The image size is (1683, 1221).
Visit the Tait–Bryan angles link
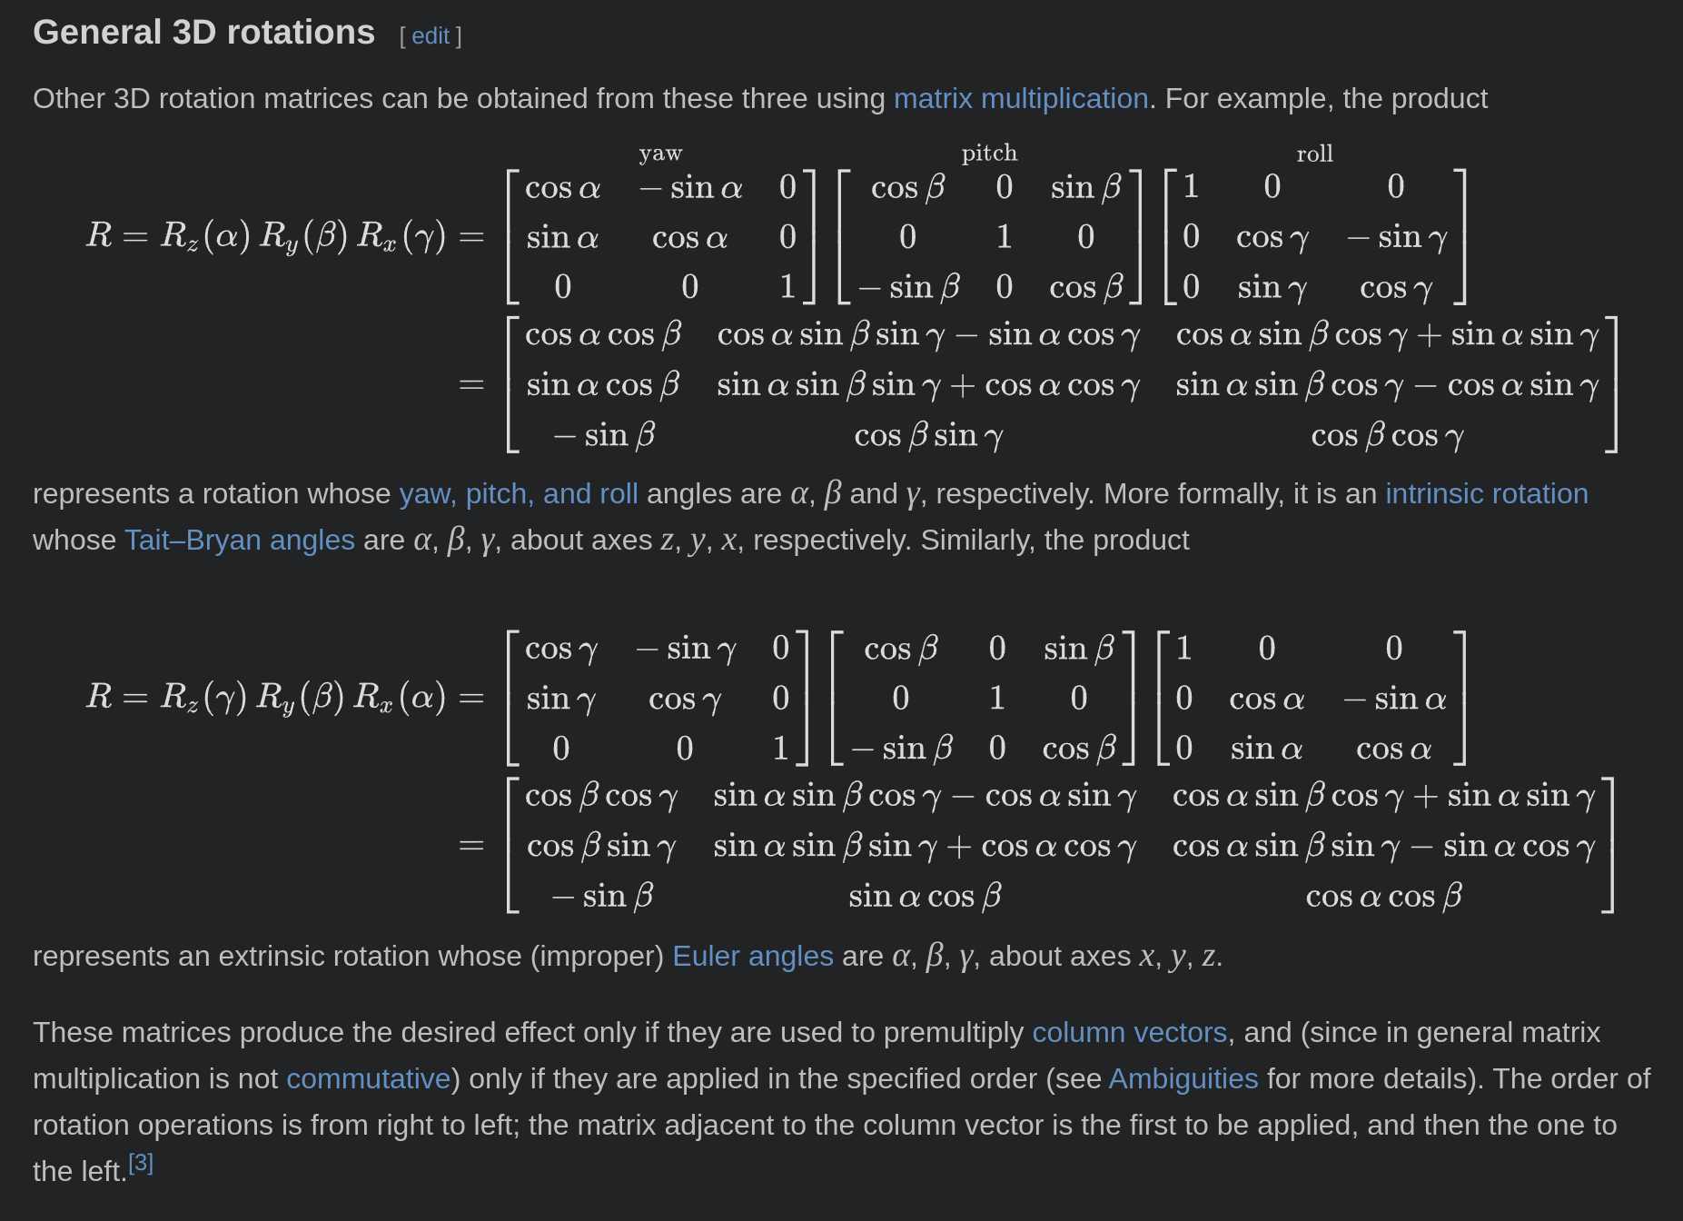(x=239, y=540)
